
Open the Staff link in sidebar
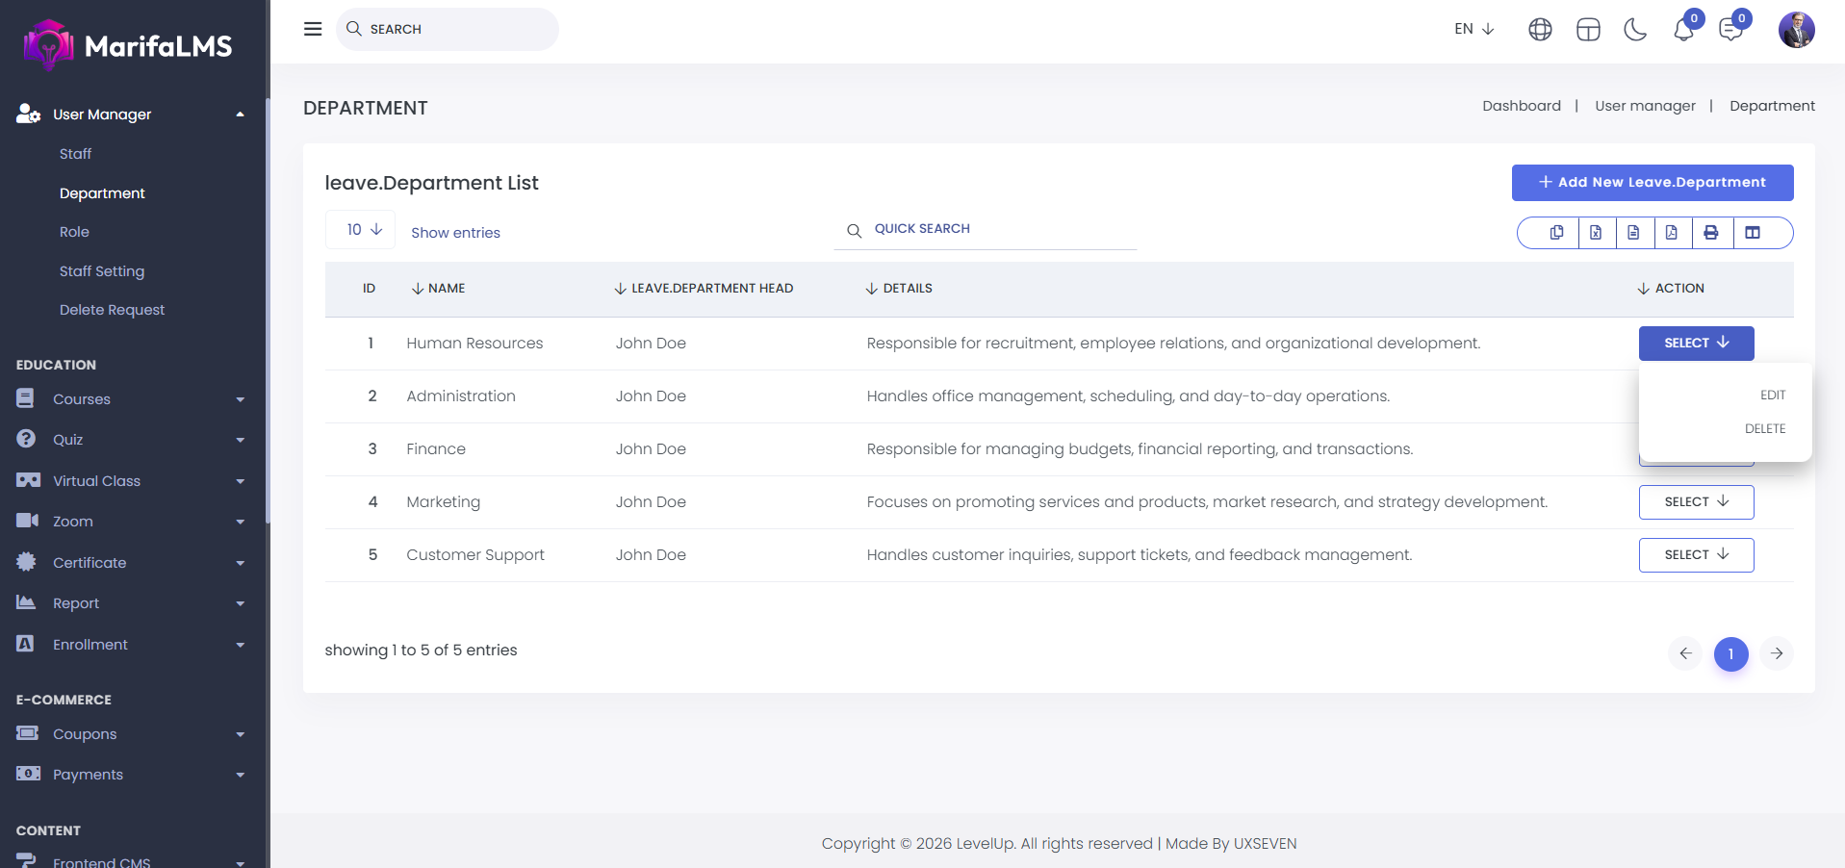coord(75,154)
